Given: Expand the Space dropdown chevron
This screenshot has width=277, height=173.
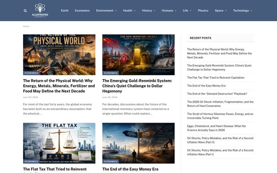Looking at the screenshot, I should [x=226, y=11].
